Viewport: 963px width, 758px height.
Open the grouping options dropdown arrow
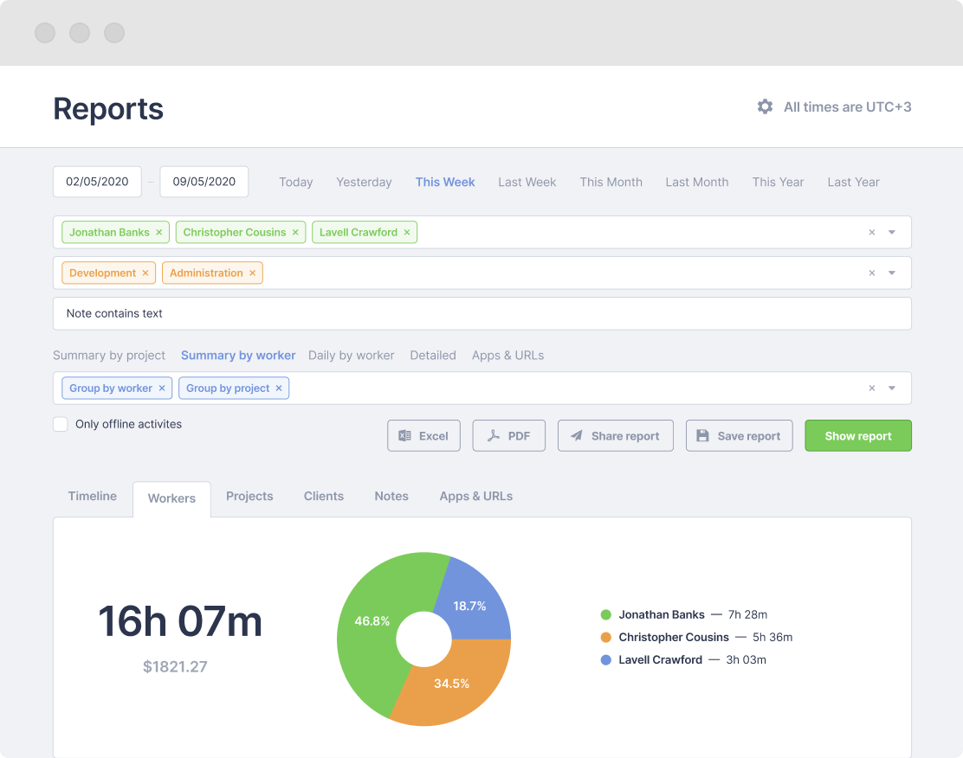coord(892,388)
